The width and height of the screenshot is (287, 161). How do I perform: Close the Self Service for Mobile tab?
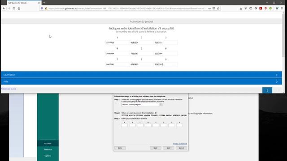[x=39, y=3]
